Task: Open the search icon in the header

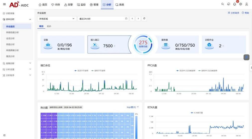Action: coord(222,4)
